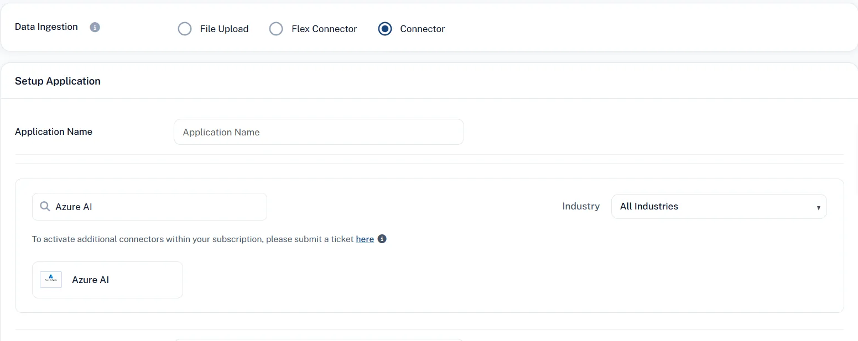Click the Setup Application heading
This screenshot has width=858, height=341.
click(x=58, y=81)
